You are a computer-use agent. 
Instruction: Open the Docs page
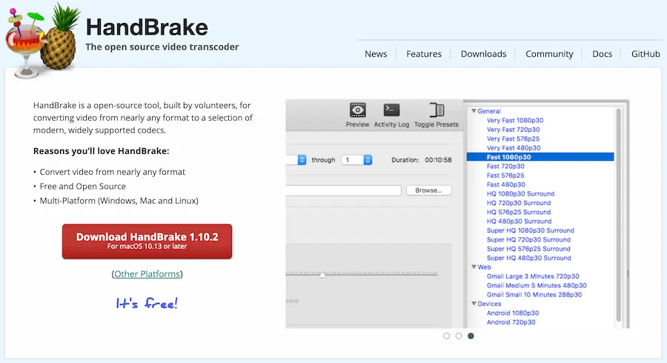click(x=603, y=54)
